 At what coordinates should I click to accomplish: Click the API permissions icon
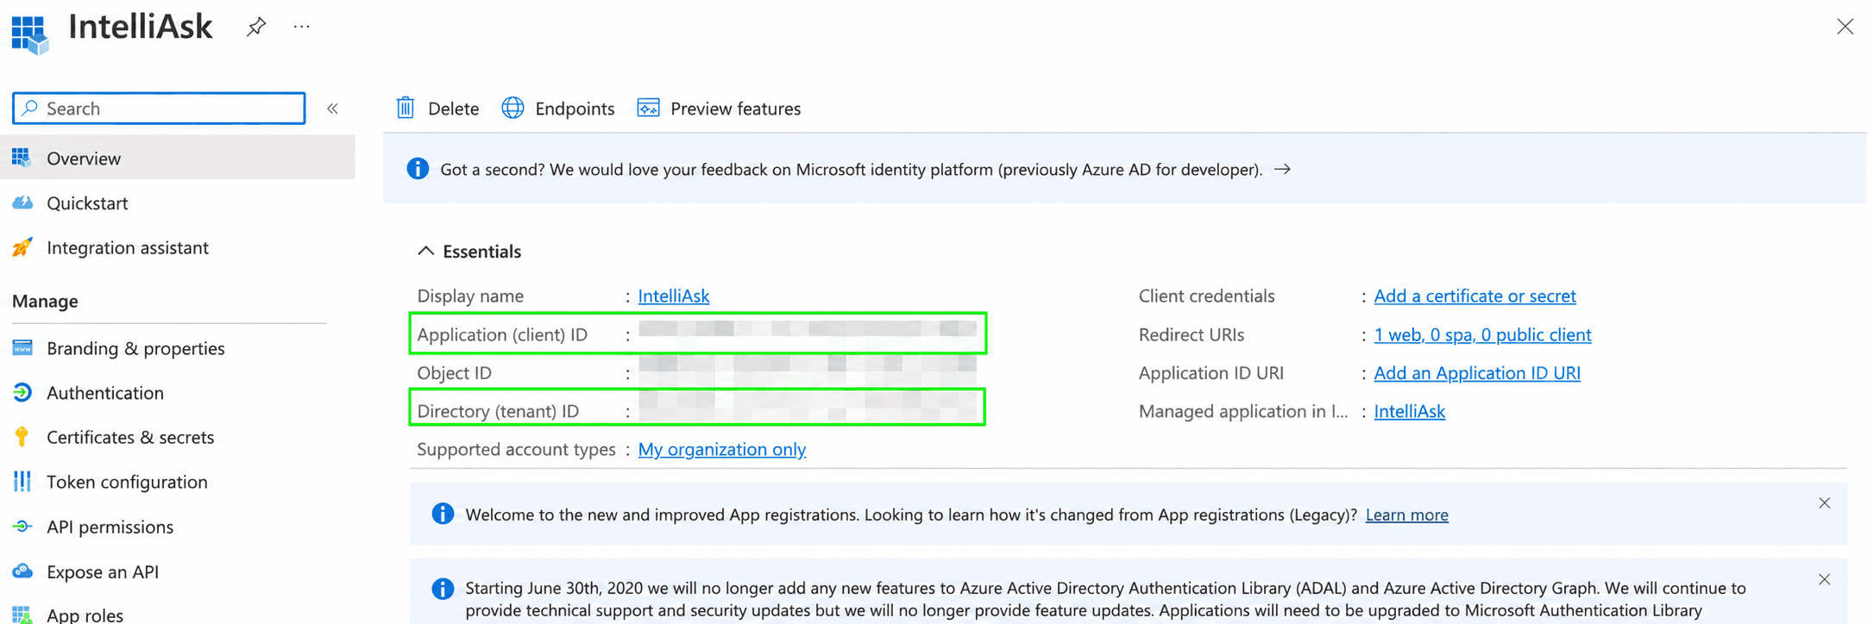click(22, 527)
